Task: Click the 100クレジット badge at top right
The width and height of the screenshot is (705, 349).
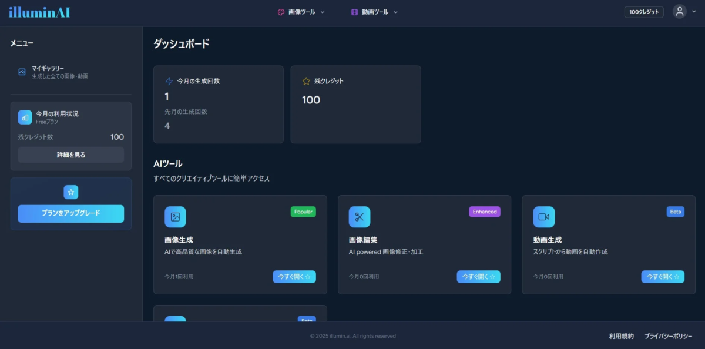Action: (x=644, y=11)
